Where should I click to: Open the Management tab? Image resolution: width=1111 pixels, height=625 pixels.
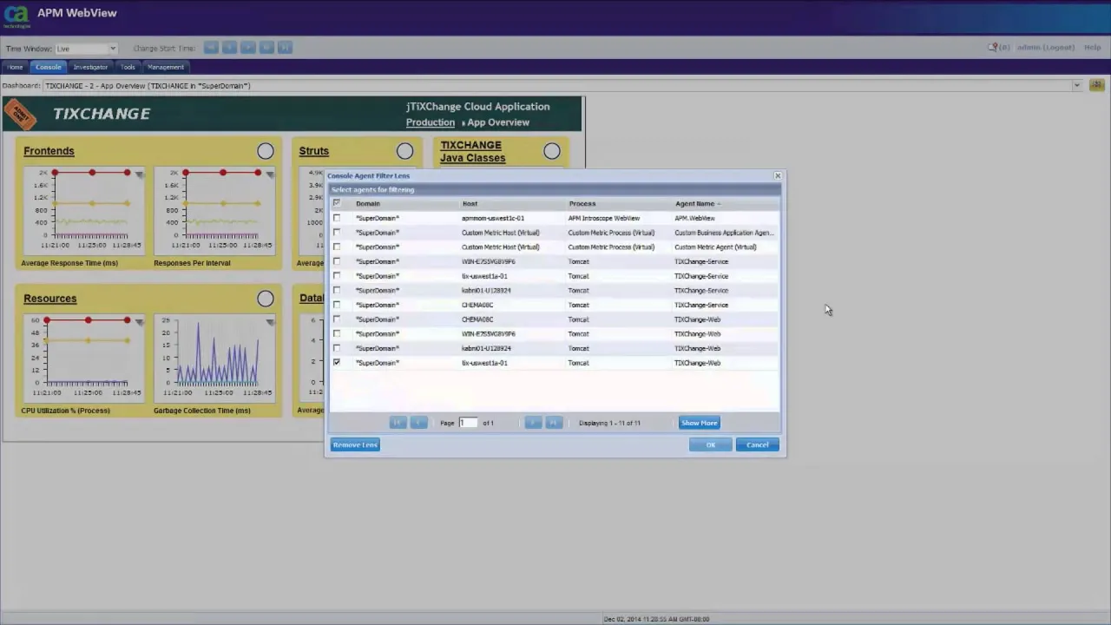click(x=166, y=67)
